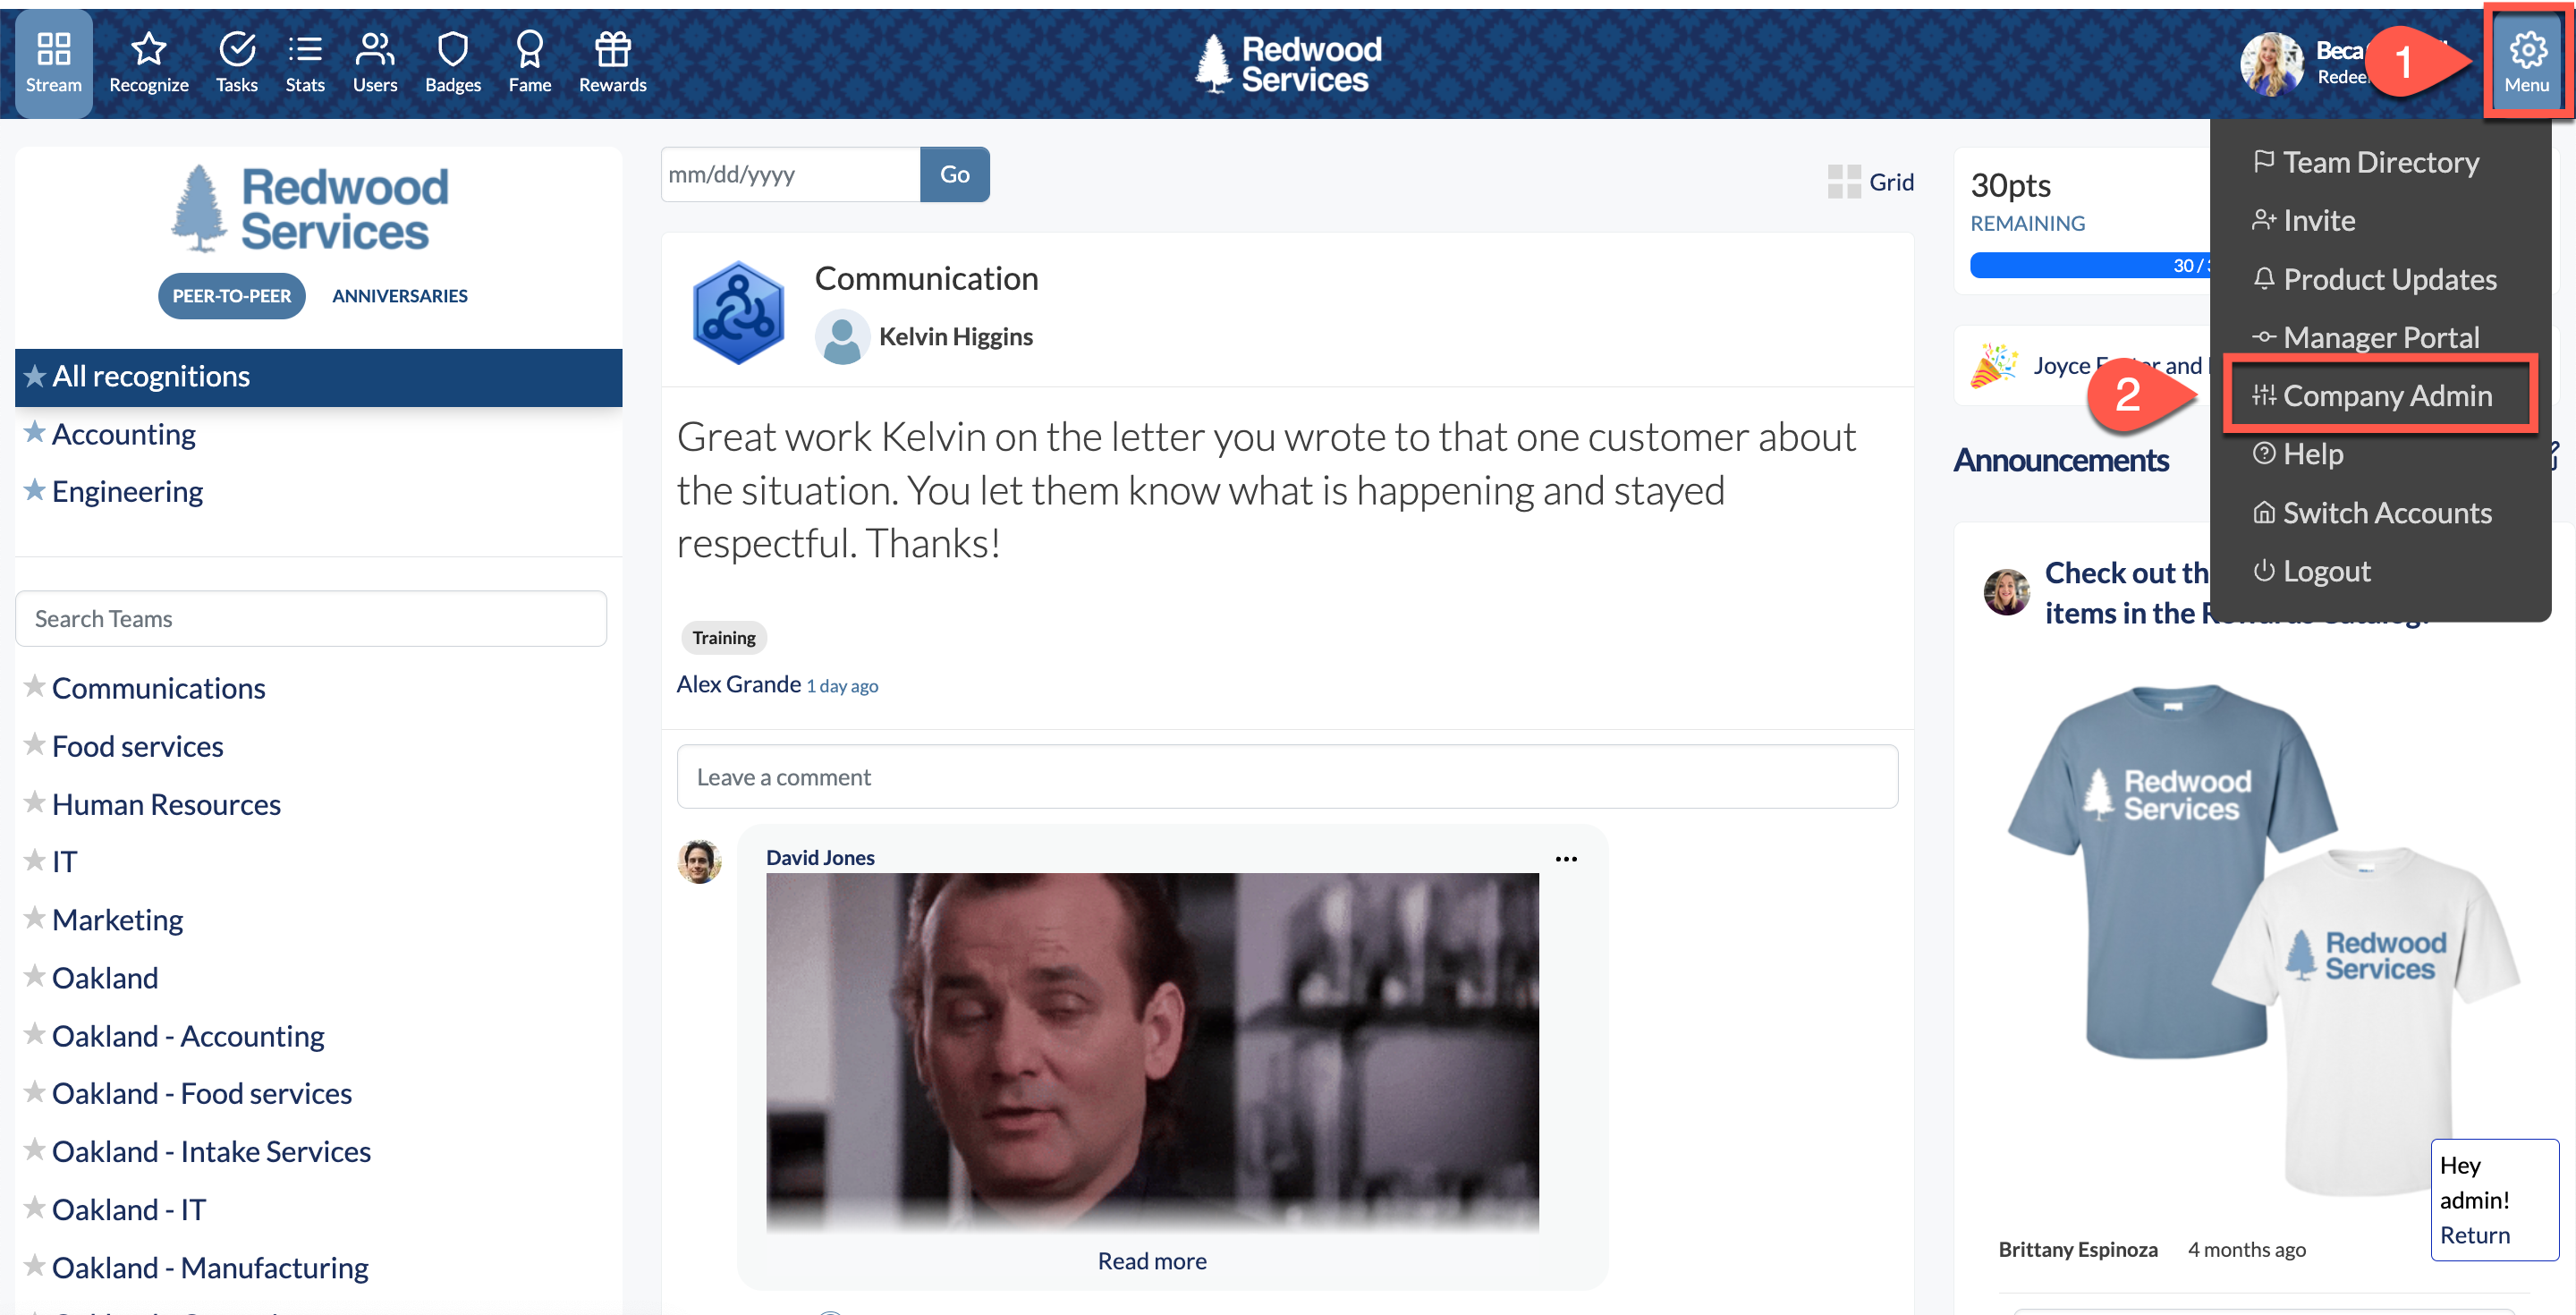The image size is (2576, 1315).
Task: Click the Go button
Action: point(954,174)
